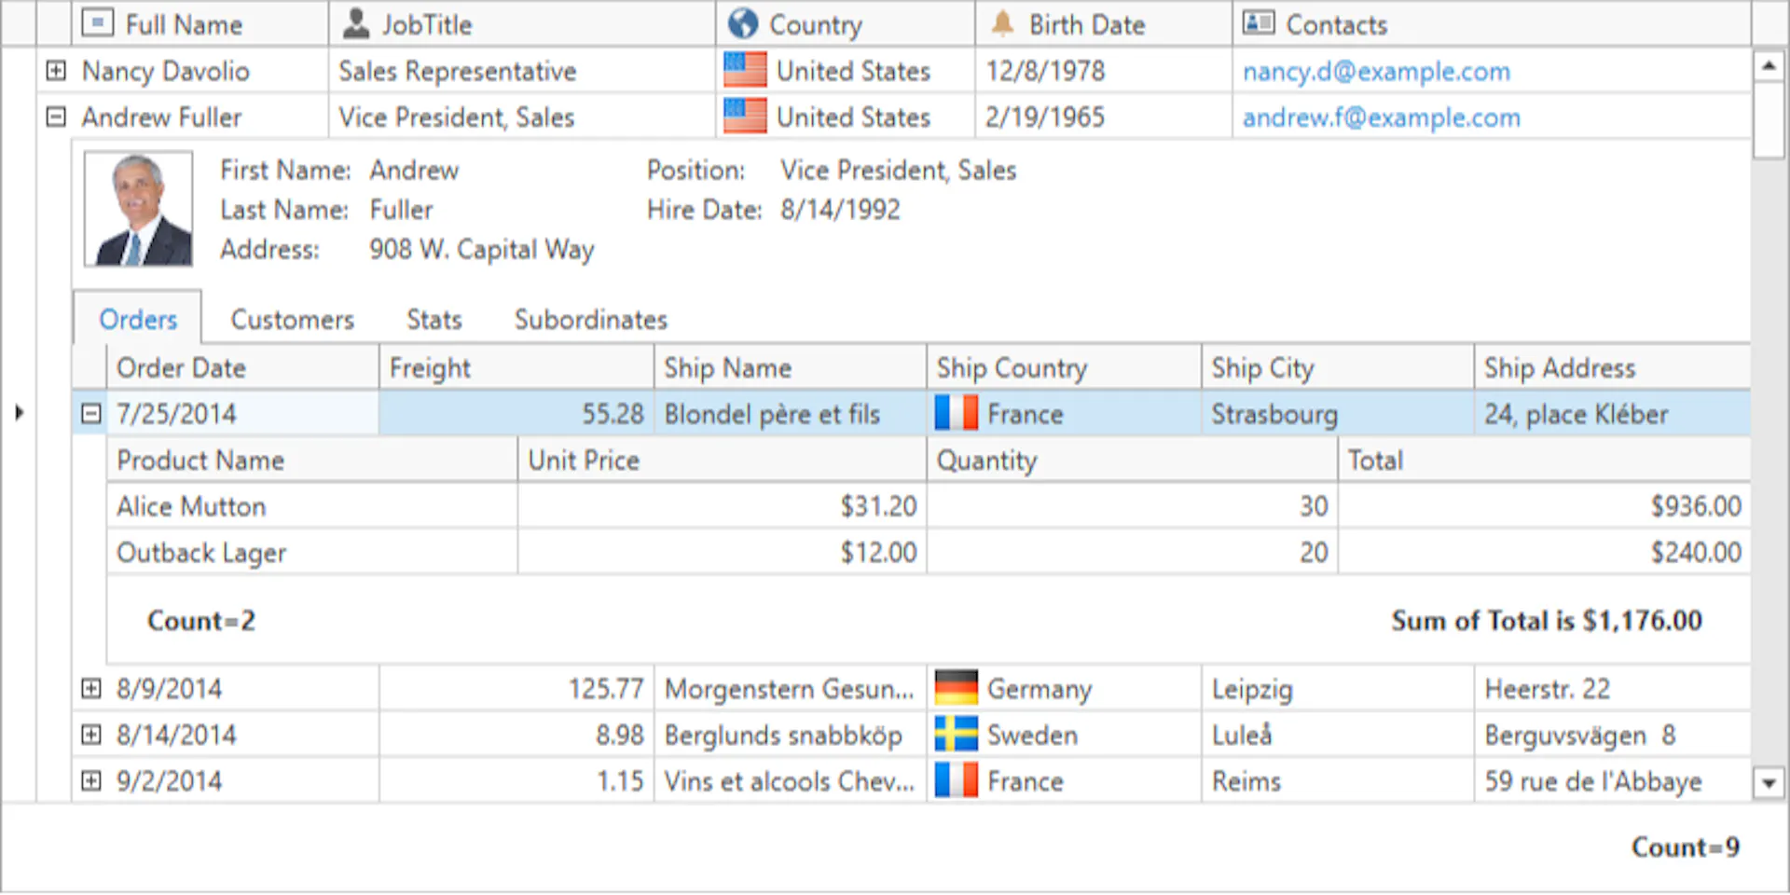Expand the 8/14/2014 order row
1790x895 pixels.
[x=90, y=735]
